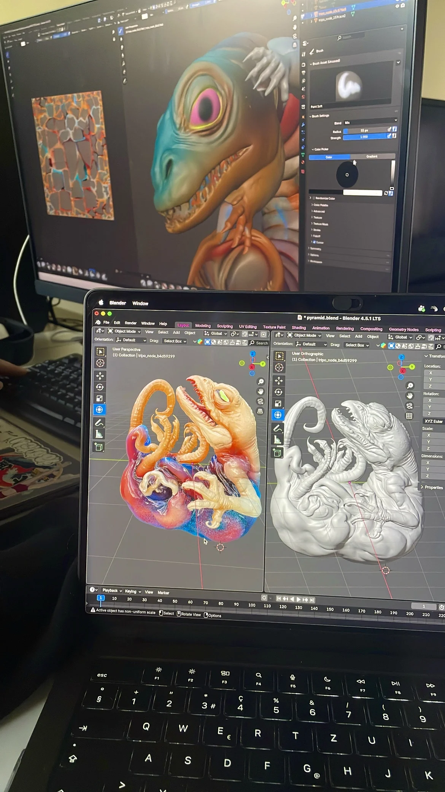Click the Add Cube tool in right viewport
The image size is (445, 792).
pyautogui.click(x=278, y=453)
